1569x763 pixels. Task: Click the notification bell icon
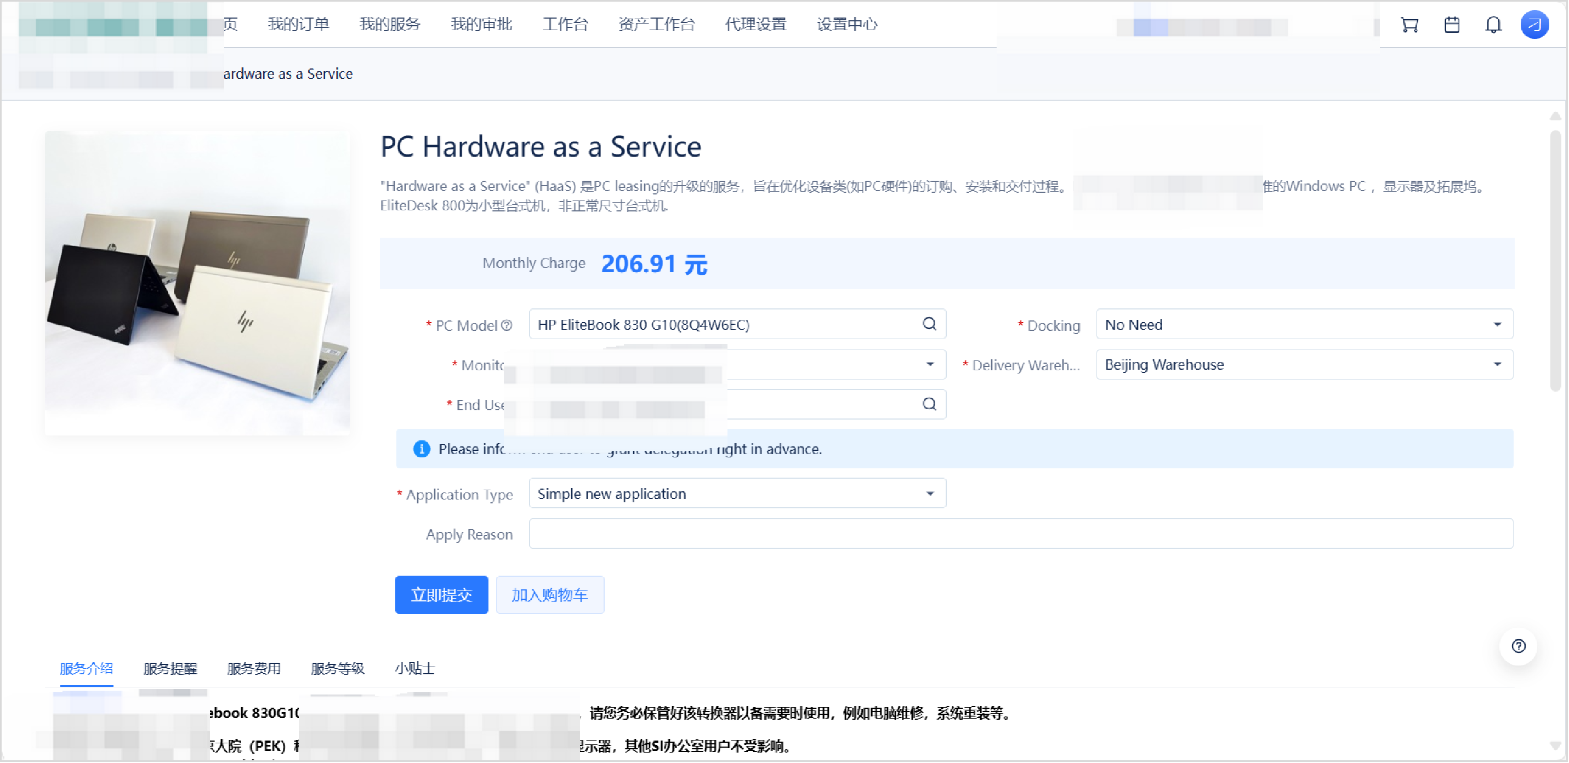(1493, 25)
